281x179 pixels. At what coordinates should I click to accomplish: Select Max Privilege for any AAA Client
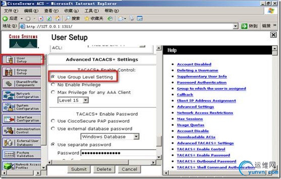(53, 92)
